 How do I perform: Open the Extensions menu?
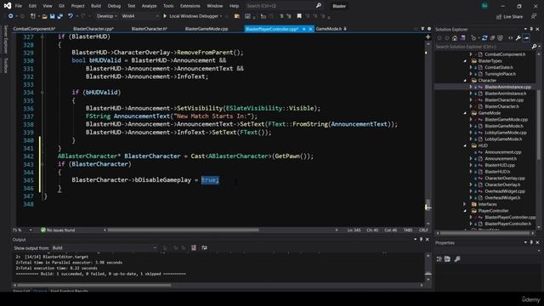tap(190, 6)
